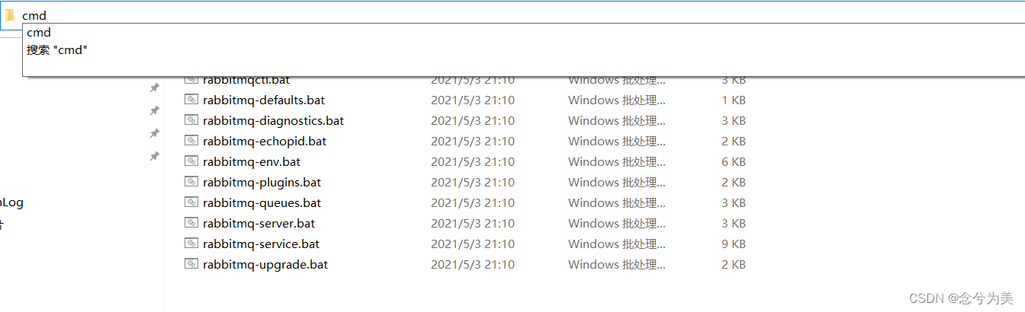
Task: Click the folder icon in address bar
Action: tap(10, 15)
